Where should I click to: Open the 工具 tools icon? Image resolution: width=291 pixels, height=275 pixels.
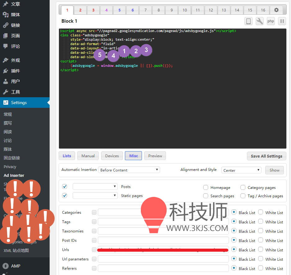pyautogui.click(x=6, y=92)
